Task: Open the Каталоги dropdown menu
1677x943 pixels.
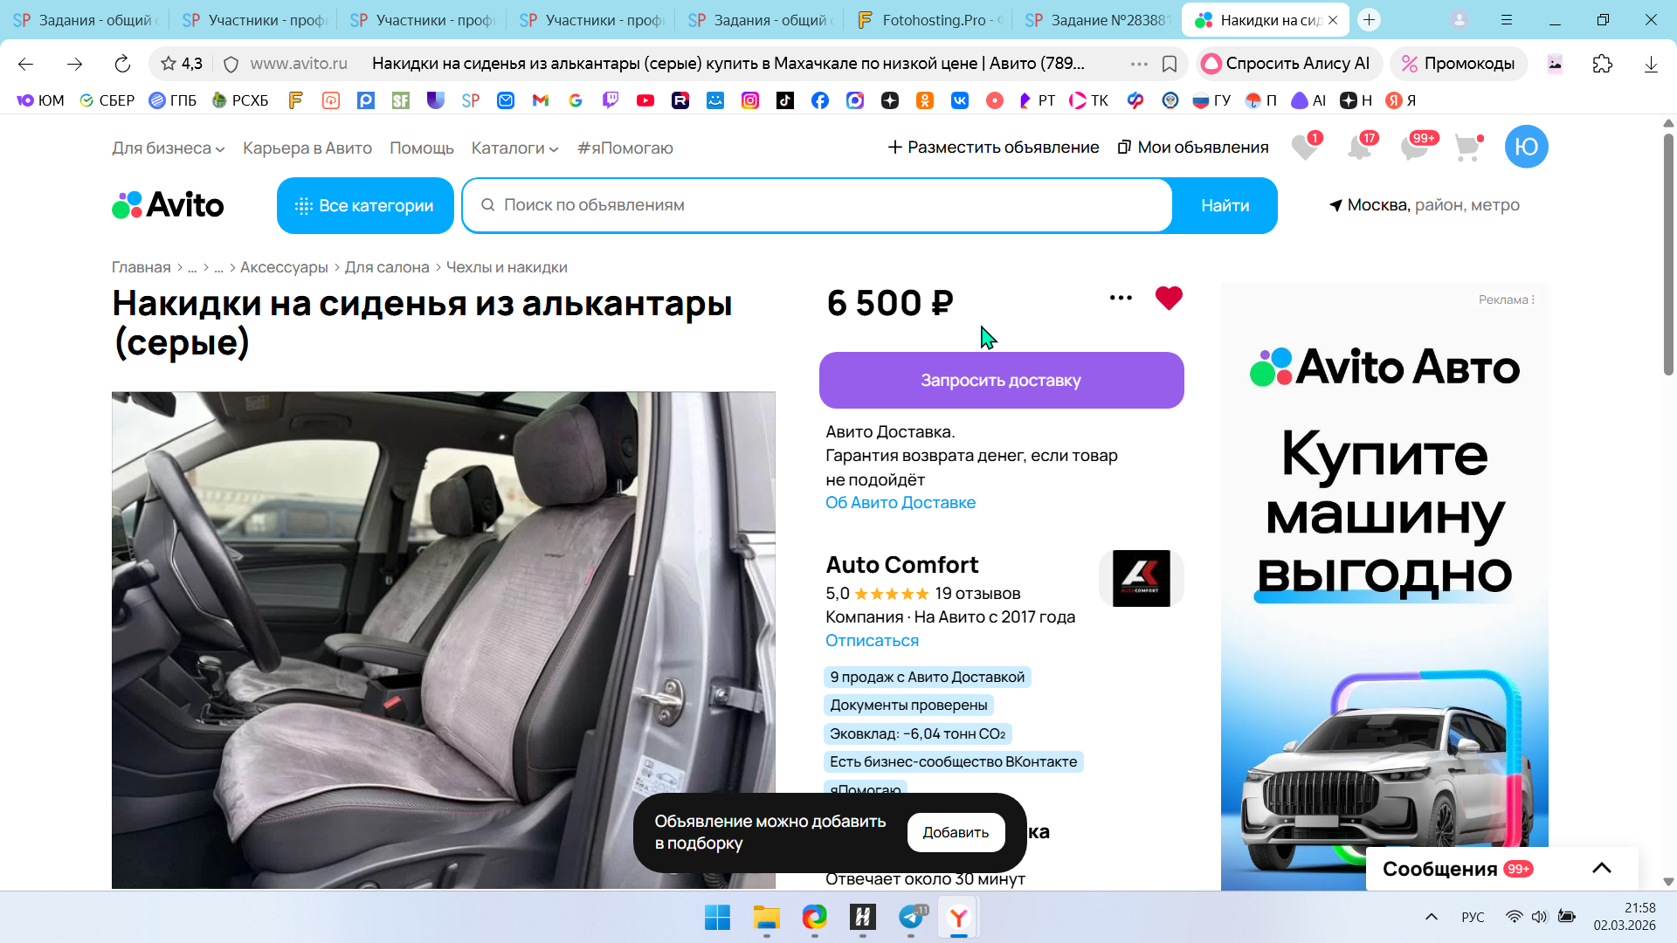Action: pos(514,148)
